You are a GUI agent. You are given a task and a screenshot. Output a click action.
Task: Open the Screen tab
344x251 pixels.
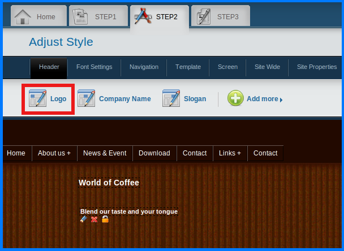pos(227,67)
